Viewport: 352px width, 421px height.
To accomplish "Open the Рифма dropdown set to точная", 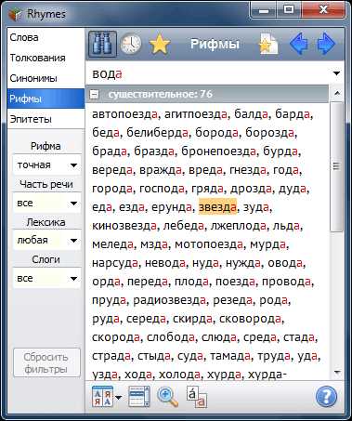I will [x=46, y=164].
